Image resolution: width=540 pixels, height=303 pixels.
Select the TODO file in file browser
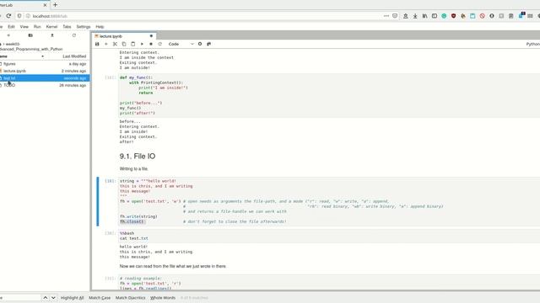click(x=45, y=85)
